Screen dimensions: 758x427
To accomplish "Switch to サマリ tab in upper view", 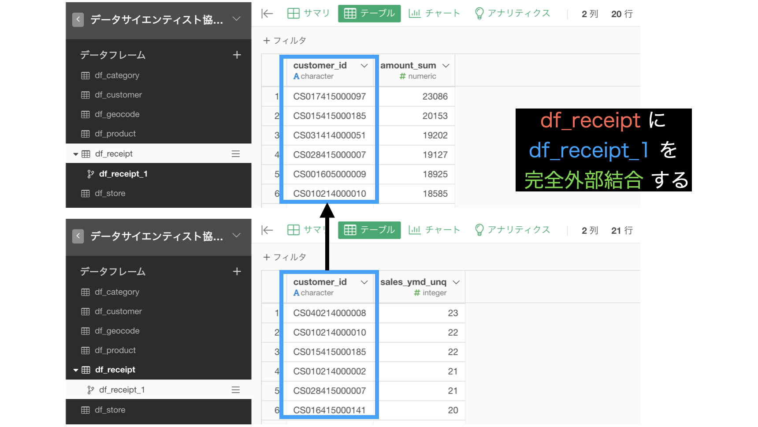I will (x=308, y=13).
